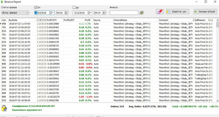The width and height of the screenshot is (219, 117).
Task: Click Profit ETH value 0.00062786
Action: point(53,100)
